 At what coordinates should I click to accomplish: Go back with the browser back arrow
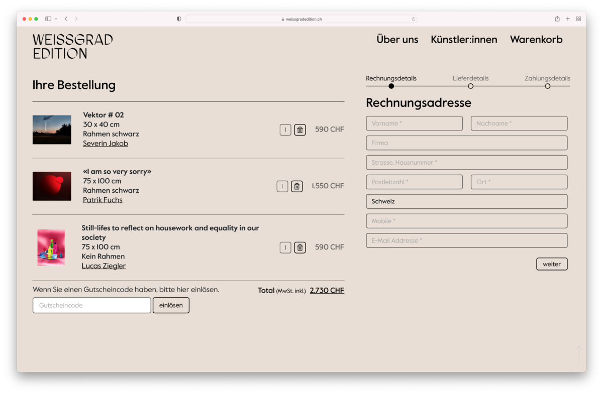(66, 19)
